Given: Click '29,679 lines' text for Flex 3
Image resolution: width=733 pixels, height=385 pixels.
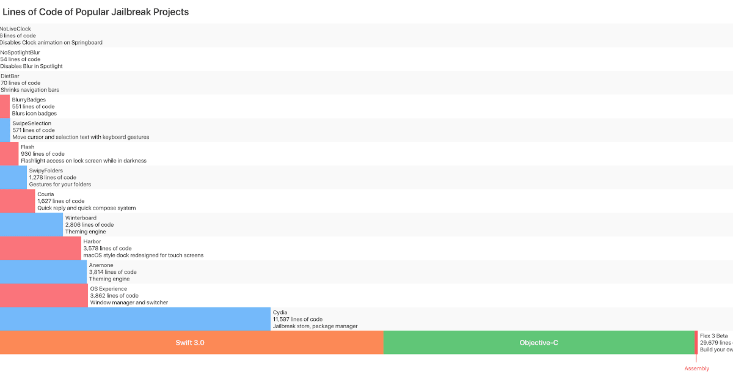Looking at the screenshot, I should pos(716,343).
